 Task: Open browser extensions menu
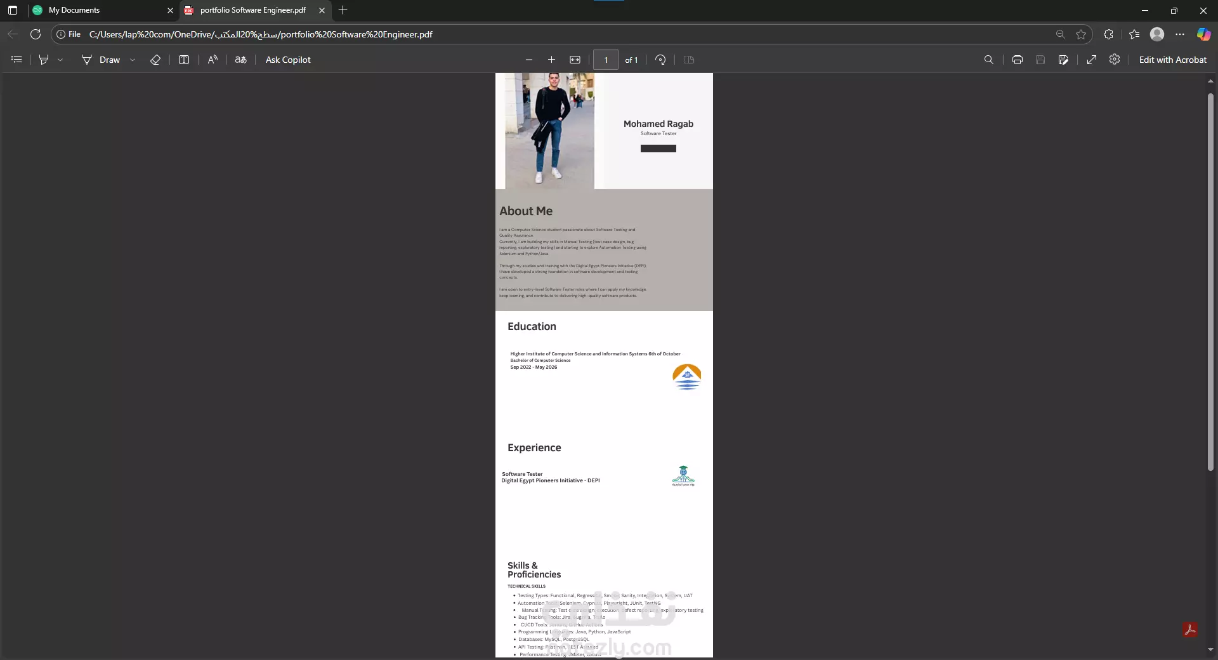point(1108,34)
